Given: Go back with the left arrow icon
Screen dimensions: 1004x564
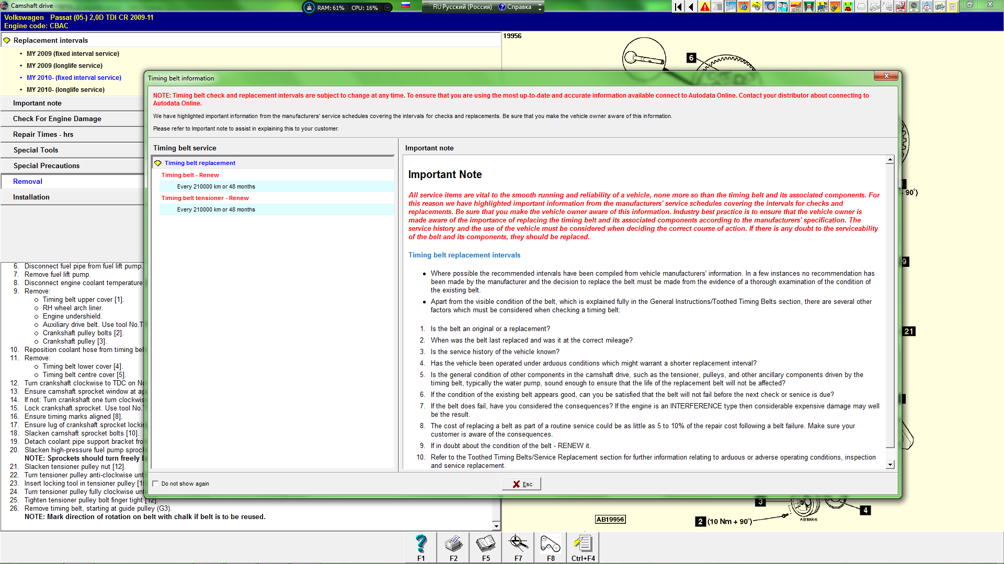Looking at the screenshot, I should click(691, 7).
